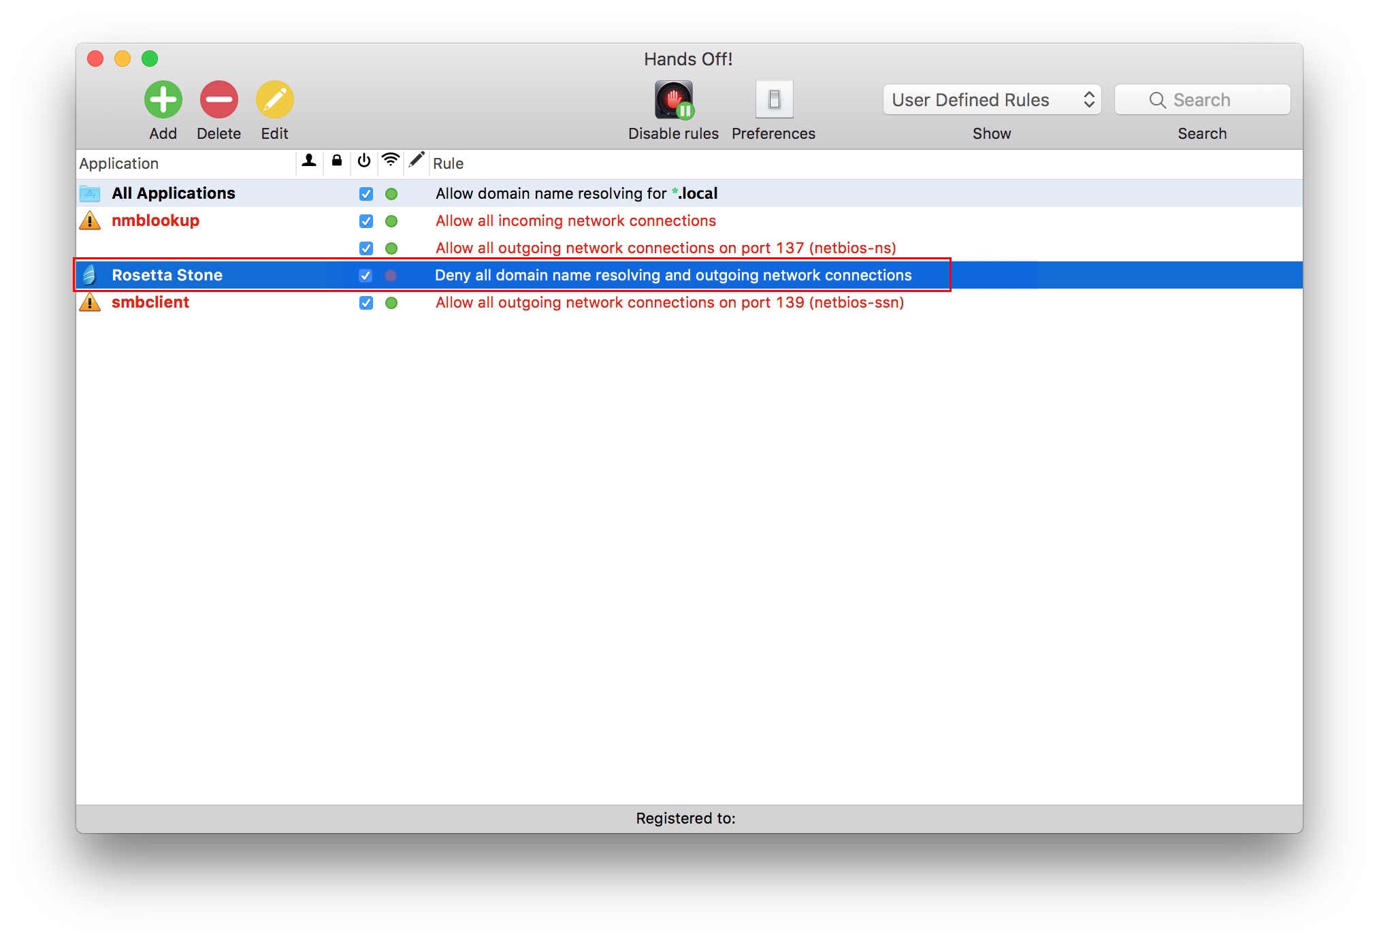This screenshot has height=942, width=1379.
Task: Click the lock column header icon
Action: click(x=336, y=161)
